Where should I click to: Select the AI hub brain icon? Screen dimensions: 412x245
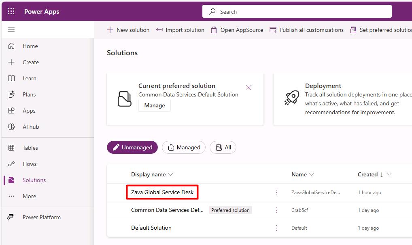pos(11,127)
